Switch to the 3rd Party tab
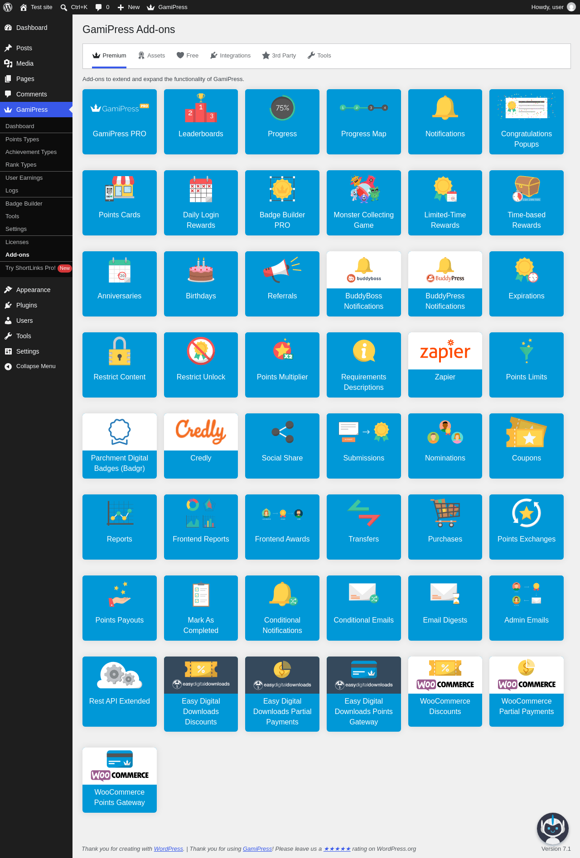The image size is (580, 858). click(x=279, y=56)
